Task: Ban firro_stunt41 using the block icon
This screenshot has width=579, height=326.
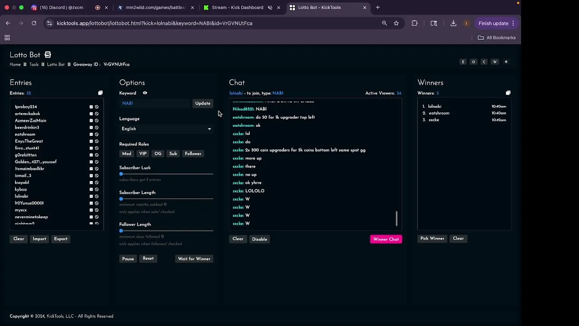Action: 96,148
